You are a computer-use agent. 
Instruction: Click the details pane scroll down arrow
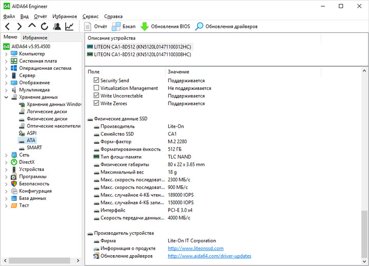(x=364, y=261)
